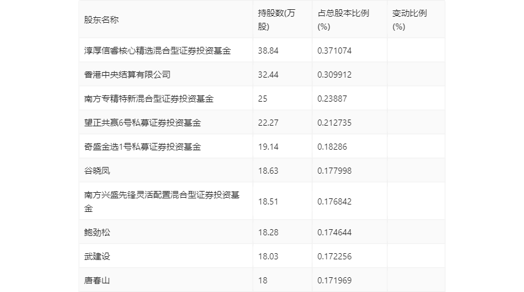Click holding value 18 for 唐春山
Viewport: 524px width, 292px height.
coord(263,280)
